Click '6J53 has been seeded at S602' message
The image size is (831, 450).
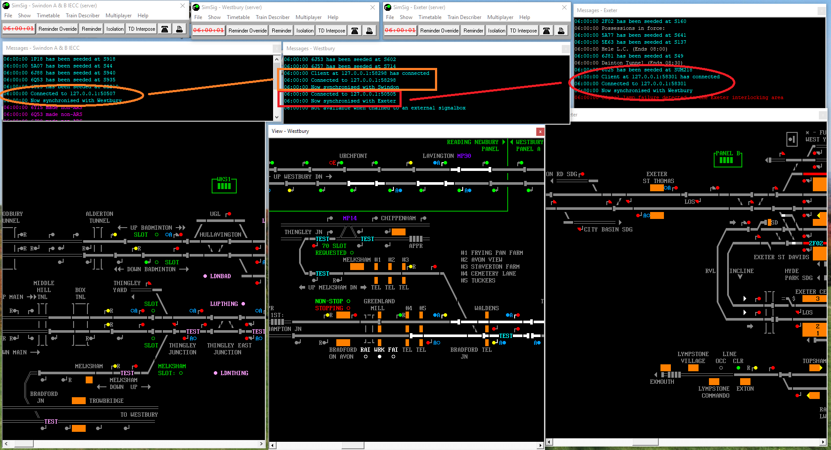pyautogui.click(x=340, y=59)
